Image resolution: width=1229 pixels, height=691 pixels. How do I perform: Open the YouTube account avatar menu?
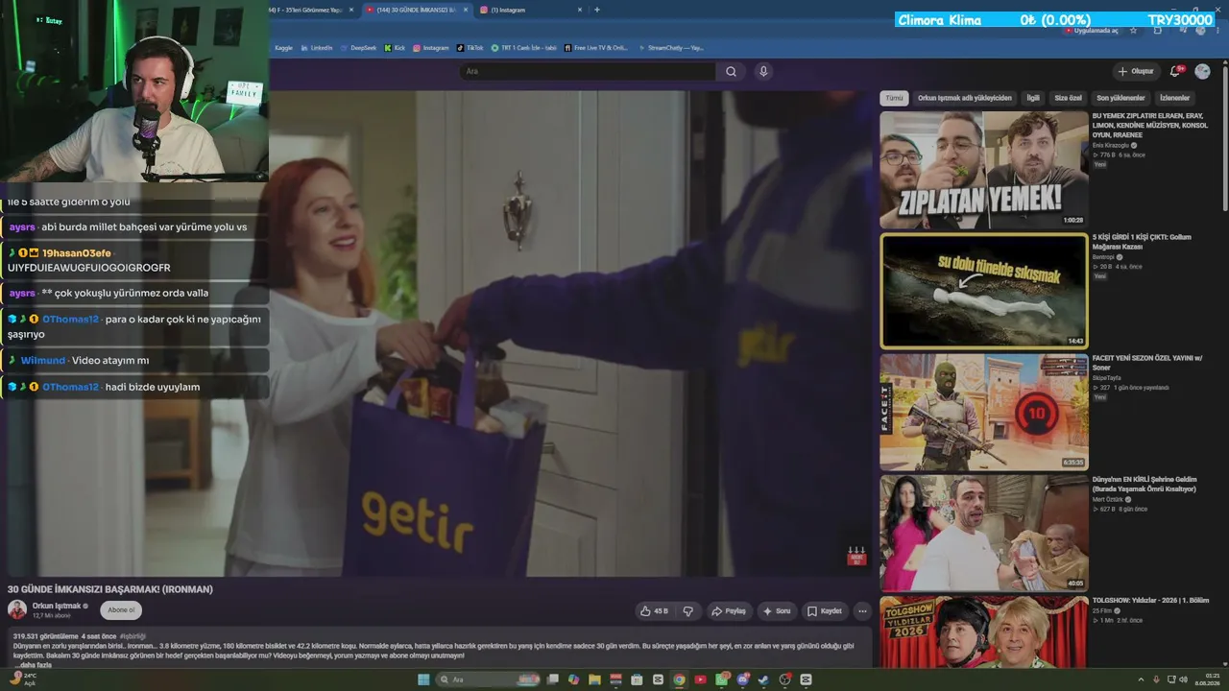pyautogui.click(x=1202, y=71)
